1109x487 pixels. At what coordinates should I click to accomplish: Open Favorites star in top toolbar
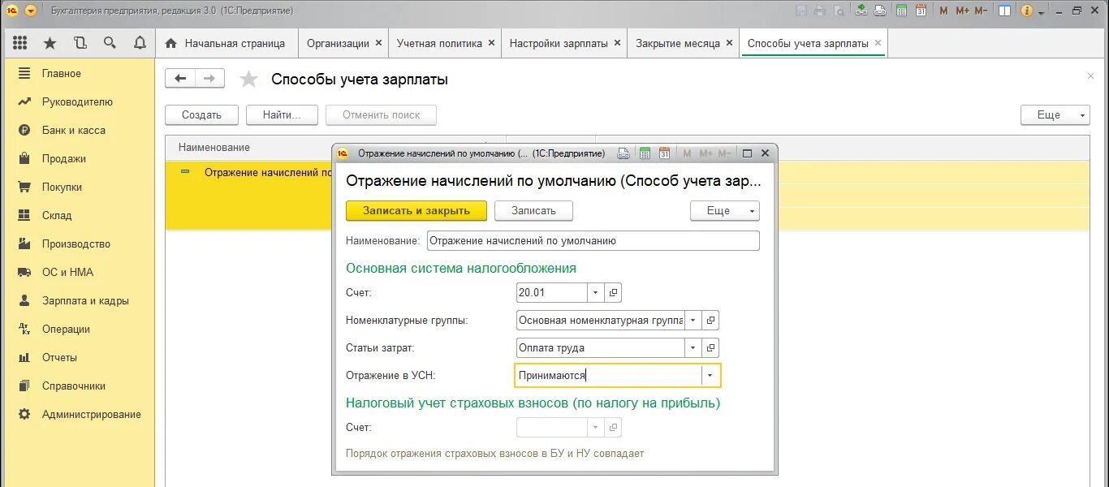click(50, 43)
